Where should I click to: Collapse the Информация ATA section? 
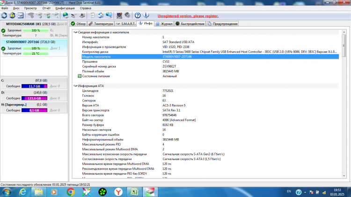click(x=75, y=86)
